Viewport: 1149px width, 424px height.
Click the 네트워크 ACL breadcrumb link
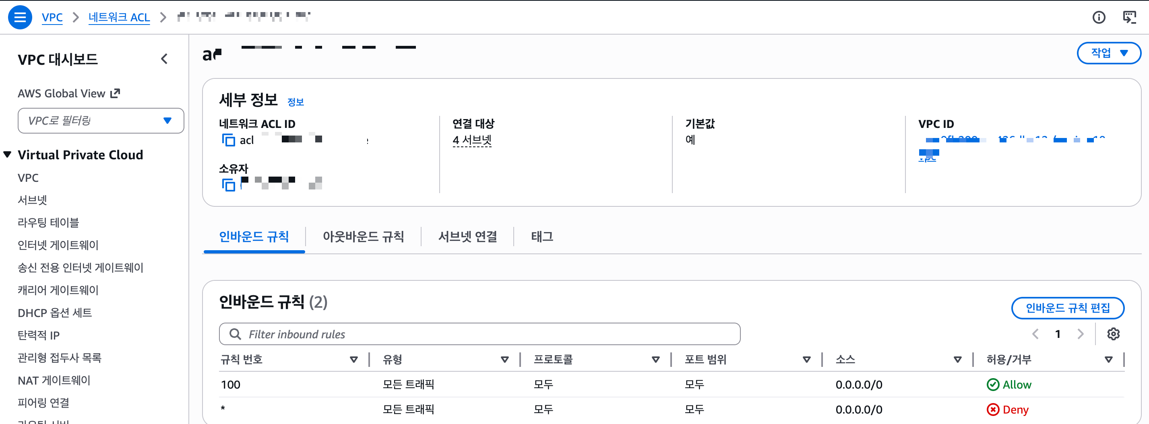click(x=119, y=17)
